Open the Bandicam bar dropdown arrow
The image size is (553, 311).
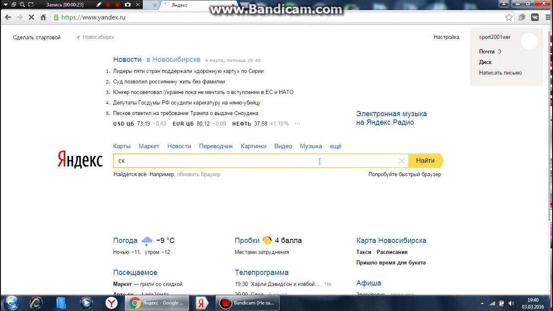click(5, 5)
